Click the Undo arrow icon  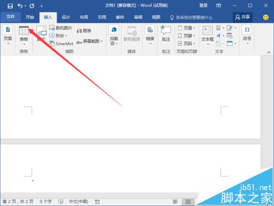click(x=20, y=6)
